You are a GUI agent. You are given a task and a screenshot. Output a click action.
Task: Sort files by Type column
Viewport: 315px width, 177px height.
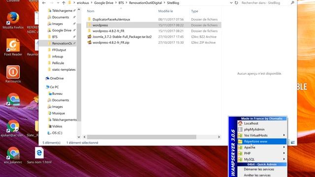194,11
